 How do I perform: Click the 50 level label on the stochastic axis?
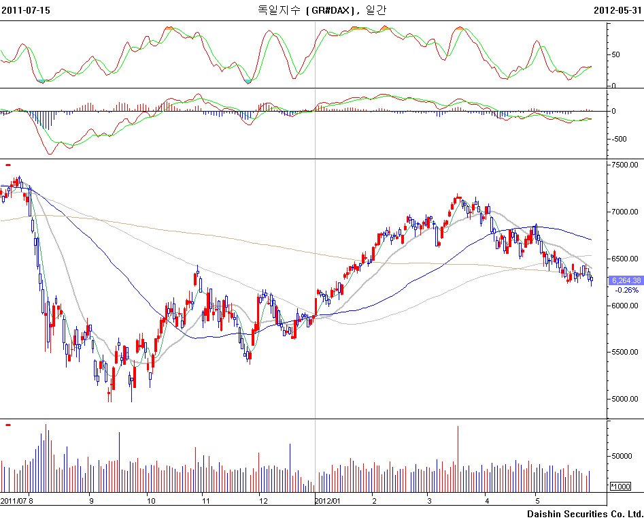(615, 54)
